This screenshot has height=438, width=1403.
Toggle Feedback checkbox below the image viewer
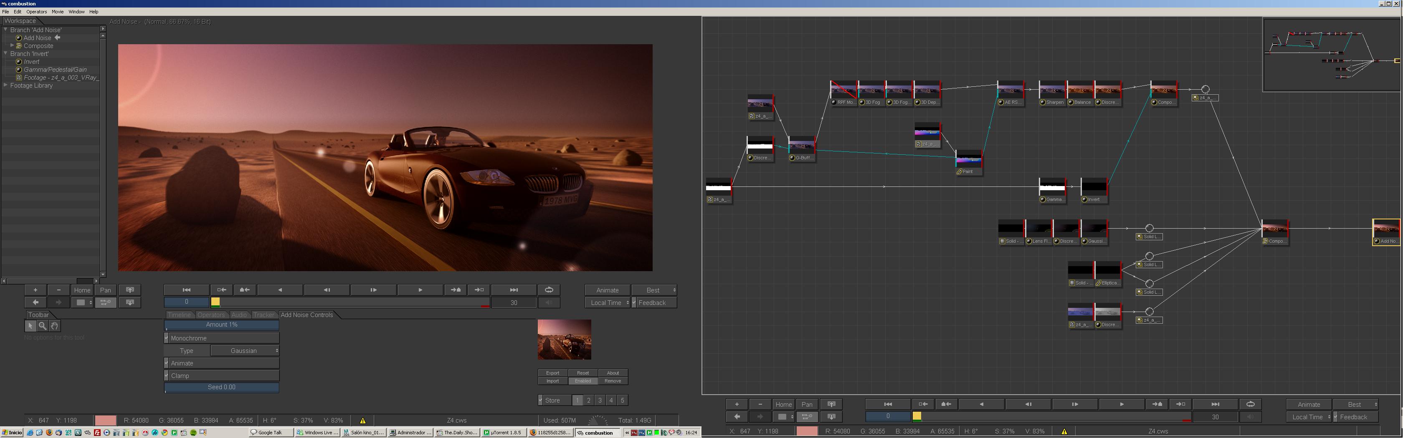(634, 303)
